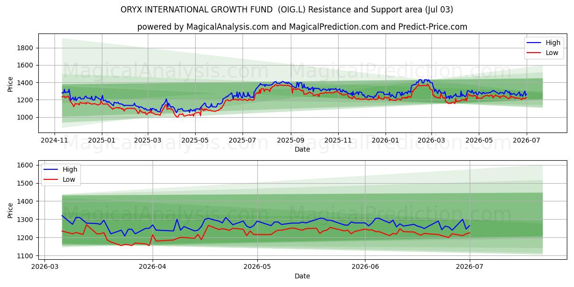574x287 pixels.
Task: Click the 2026-05 tick label on bottom chart
Action: pos(257,267)
